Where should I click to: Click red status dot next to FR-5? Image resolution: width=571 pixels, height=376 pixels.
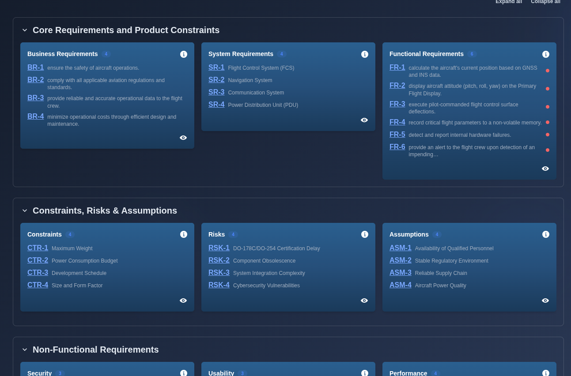pyautogui.click(x=548, y=135)
